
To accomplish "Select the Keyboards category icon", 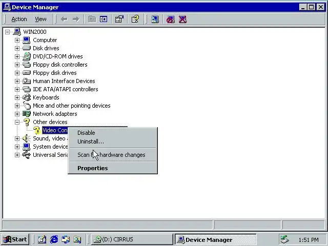I will click(x=26, y=97).
